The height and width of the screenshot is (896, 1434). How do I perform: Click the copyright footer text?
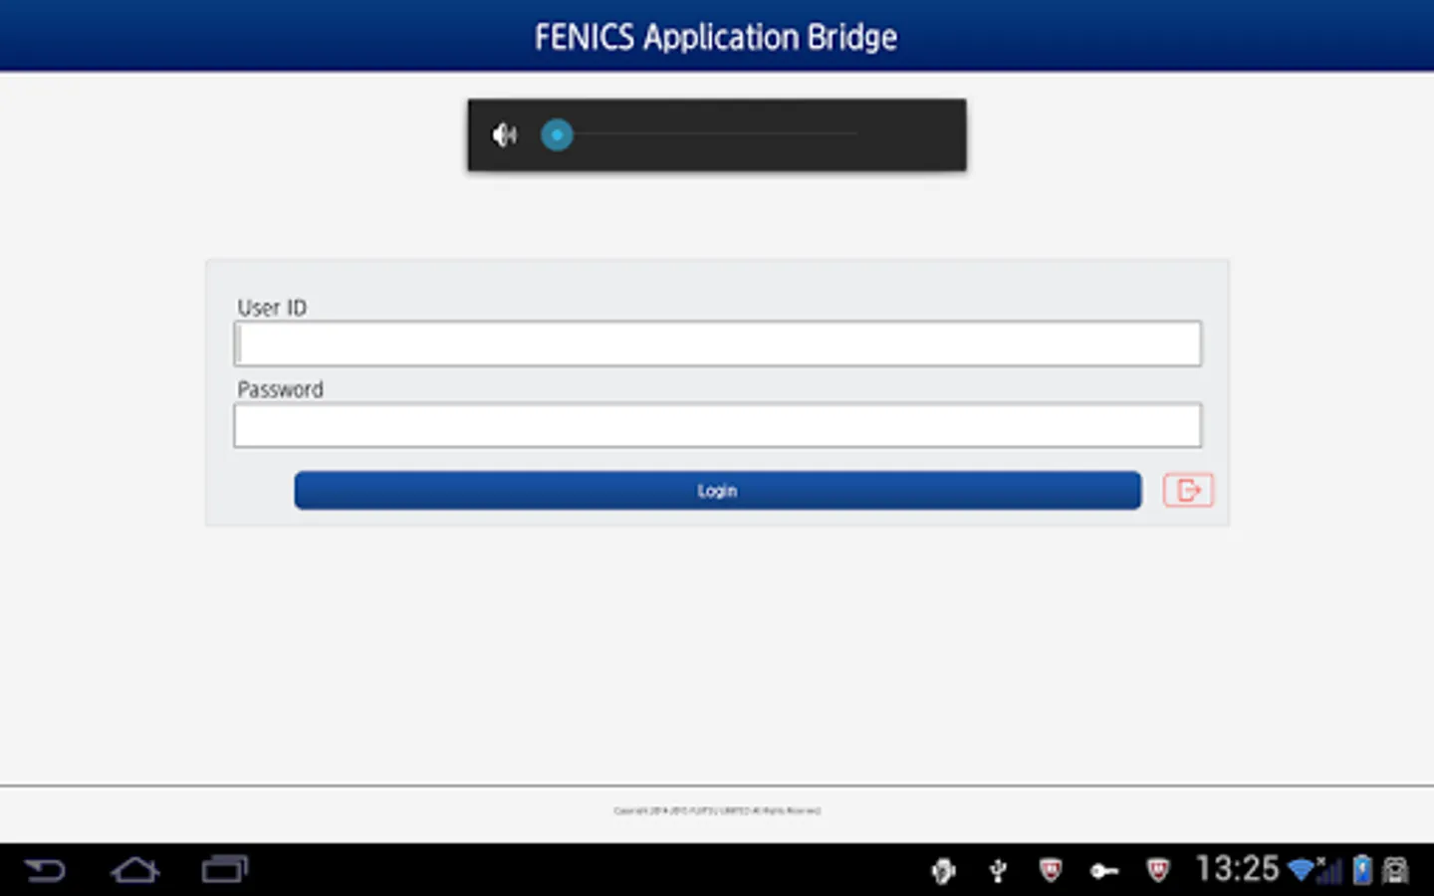pos(717,810)
